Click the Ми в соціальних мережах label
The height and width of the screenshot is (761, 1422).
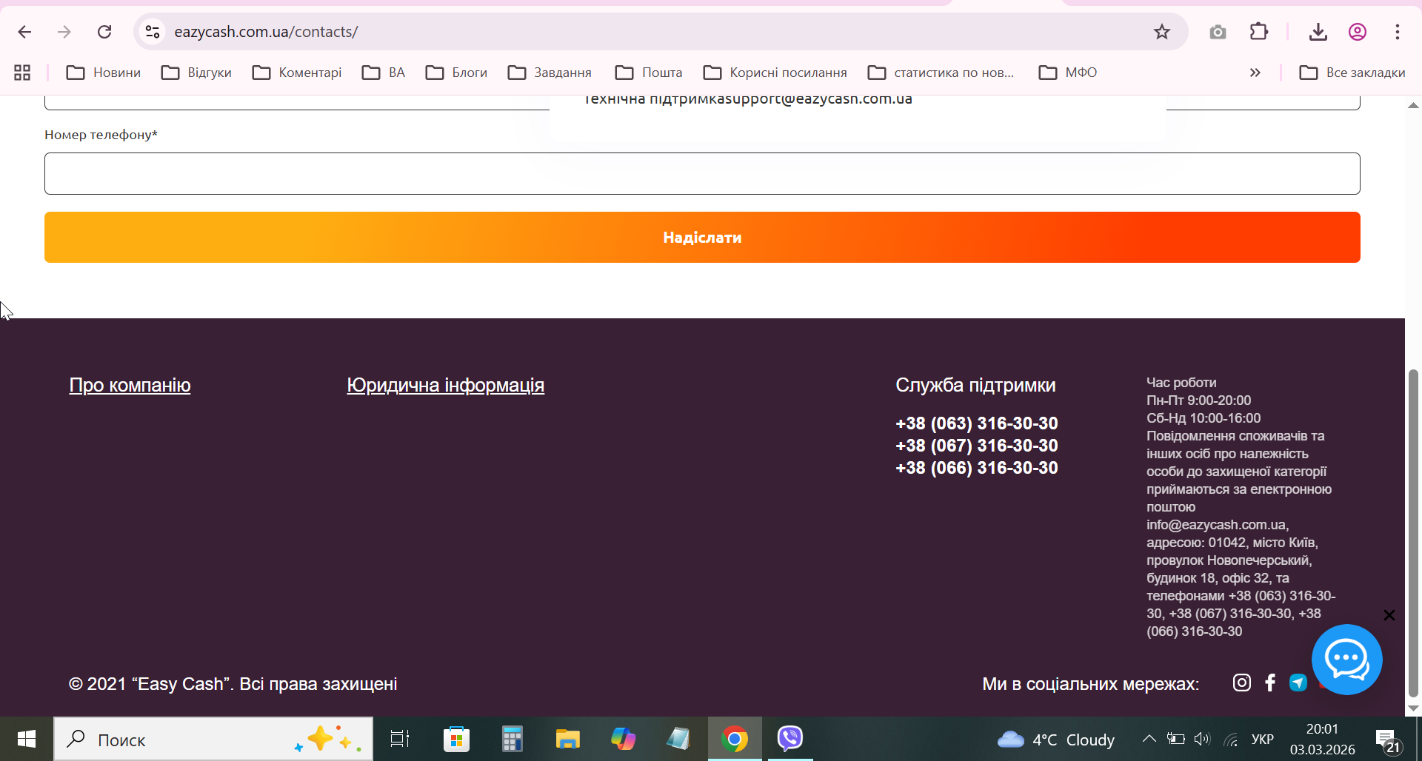coord(1090,683)
